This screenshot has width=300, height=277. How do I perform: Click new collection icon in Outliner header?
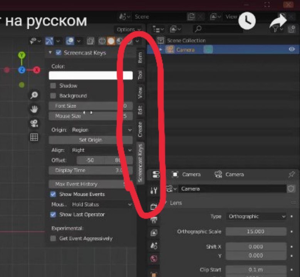292,29
